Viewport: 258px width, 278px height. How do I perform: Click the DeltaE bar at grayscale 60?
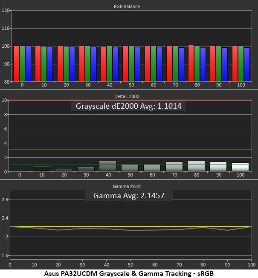click(152, 168)
